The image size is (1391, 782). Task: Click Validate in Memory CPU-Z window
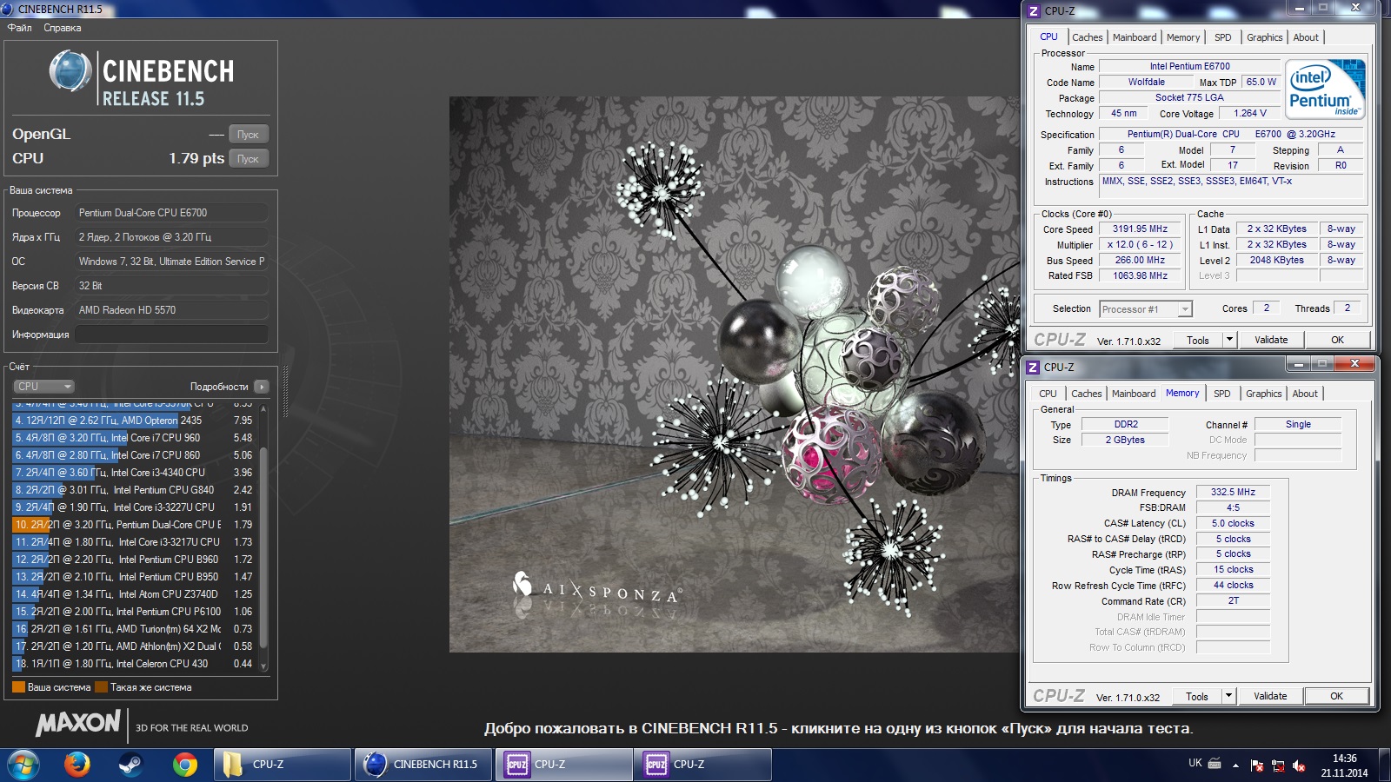[1270, 696]
